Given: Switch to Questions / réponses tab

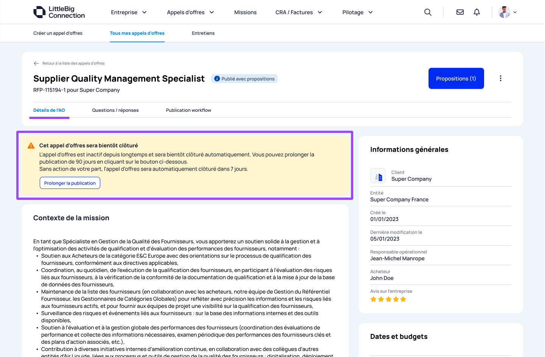Looking at the screenshot, I should pyautogui.click(x=115, y=110).
